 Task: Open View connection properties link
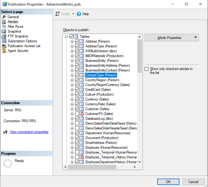pyautogui.click(x=29, y=132)
